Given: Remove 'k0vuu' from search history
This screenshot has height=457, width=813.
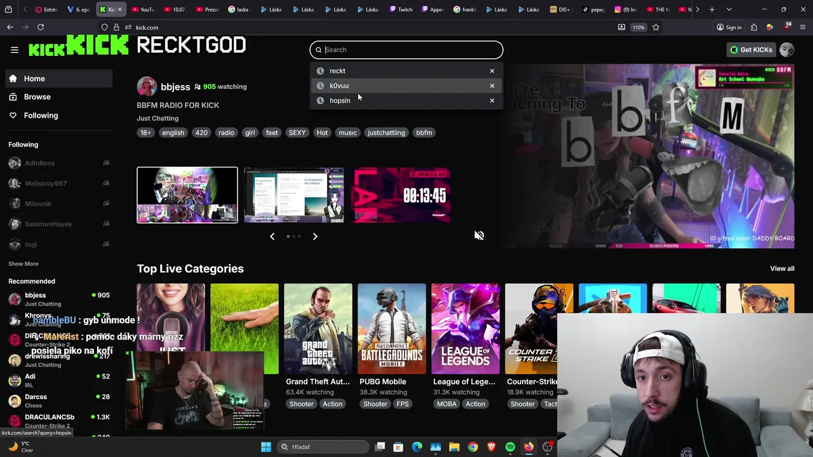Looking at the screenshot, I should click(492, 86).
